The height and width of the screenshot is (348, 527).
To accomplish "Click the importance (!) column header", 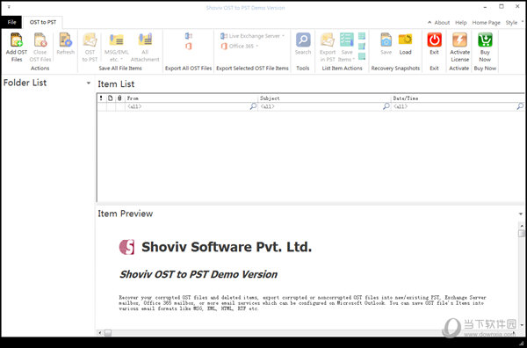I will coord(101,98).
